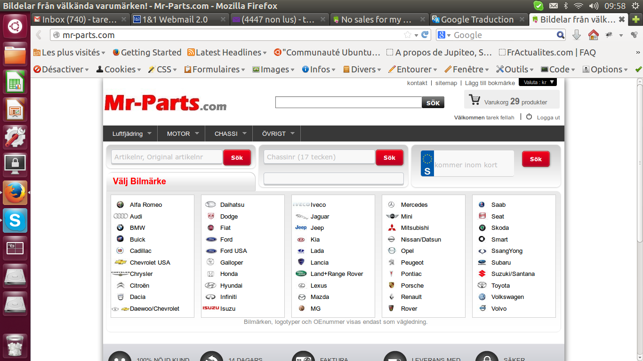Image resolution: width=643 pixels, height=361 pixels.
Task: Open the sitemap link
Action: coord(446,83)
